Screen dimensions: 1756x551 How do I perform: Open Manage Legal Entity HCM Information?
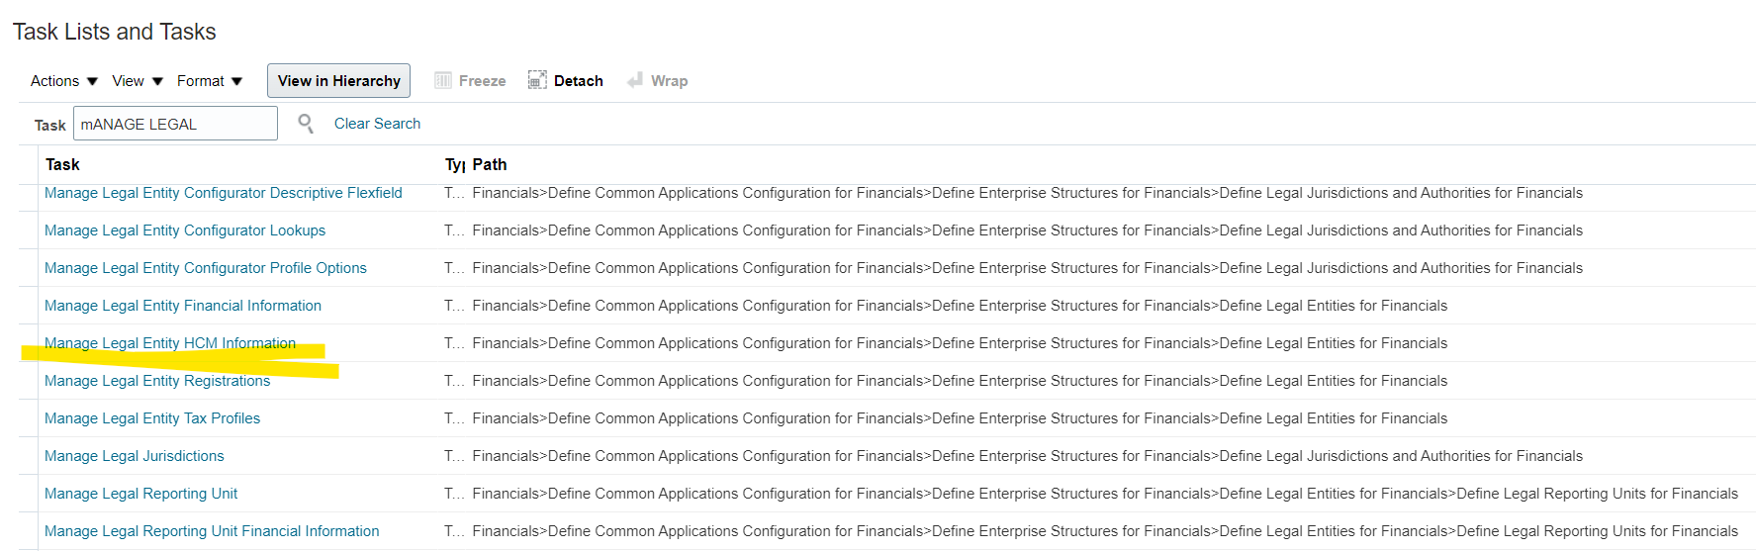(x=170, y=343)
